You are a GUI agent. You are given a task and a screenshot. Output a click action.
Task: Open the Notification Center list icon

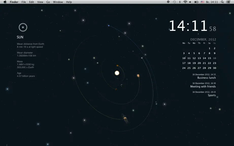pyautogui.click(x=228, y=2)
